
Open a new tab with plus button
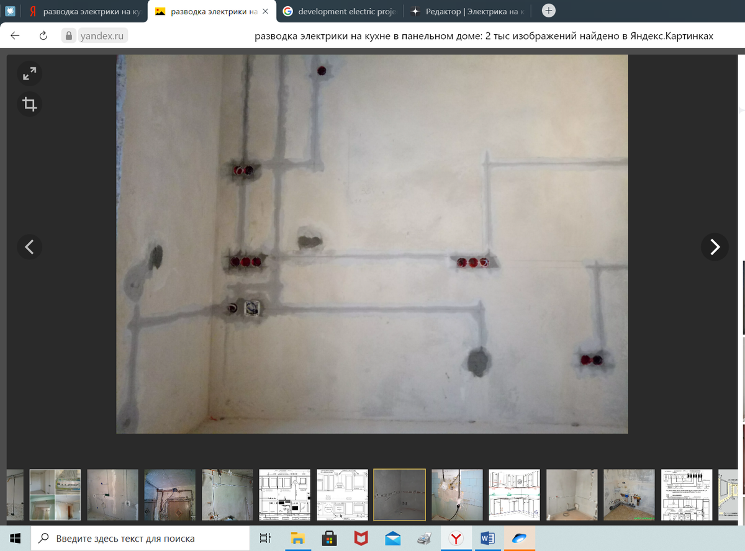(x=549, y=11)
